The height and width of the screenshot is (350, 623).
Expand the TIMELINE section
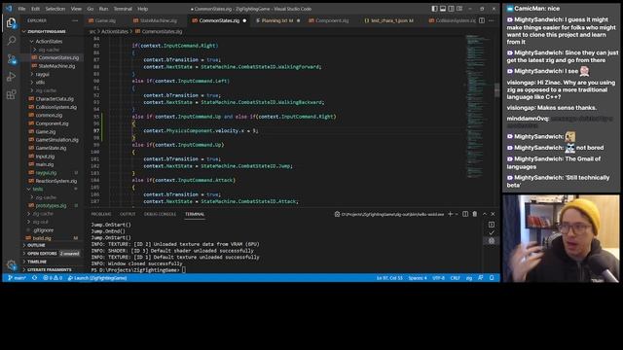(37, 262)
